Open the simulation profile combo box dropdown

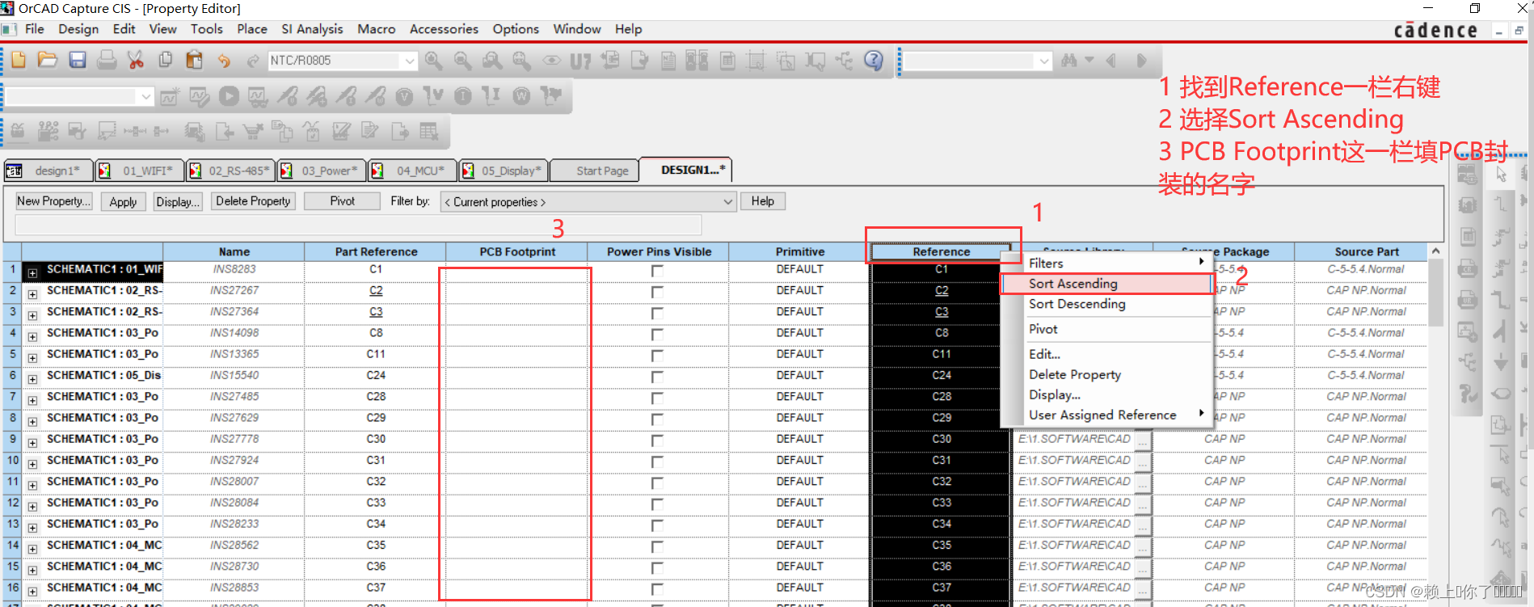pos(145,97)
